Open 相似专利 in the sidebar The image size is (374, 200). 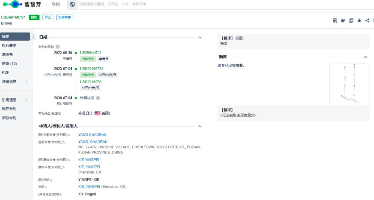coord(9,118)
